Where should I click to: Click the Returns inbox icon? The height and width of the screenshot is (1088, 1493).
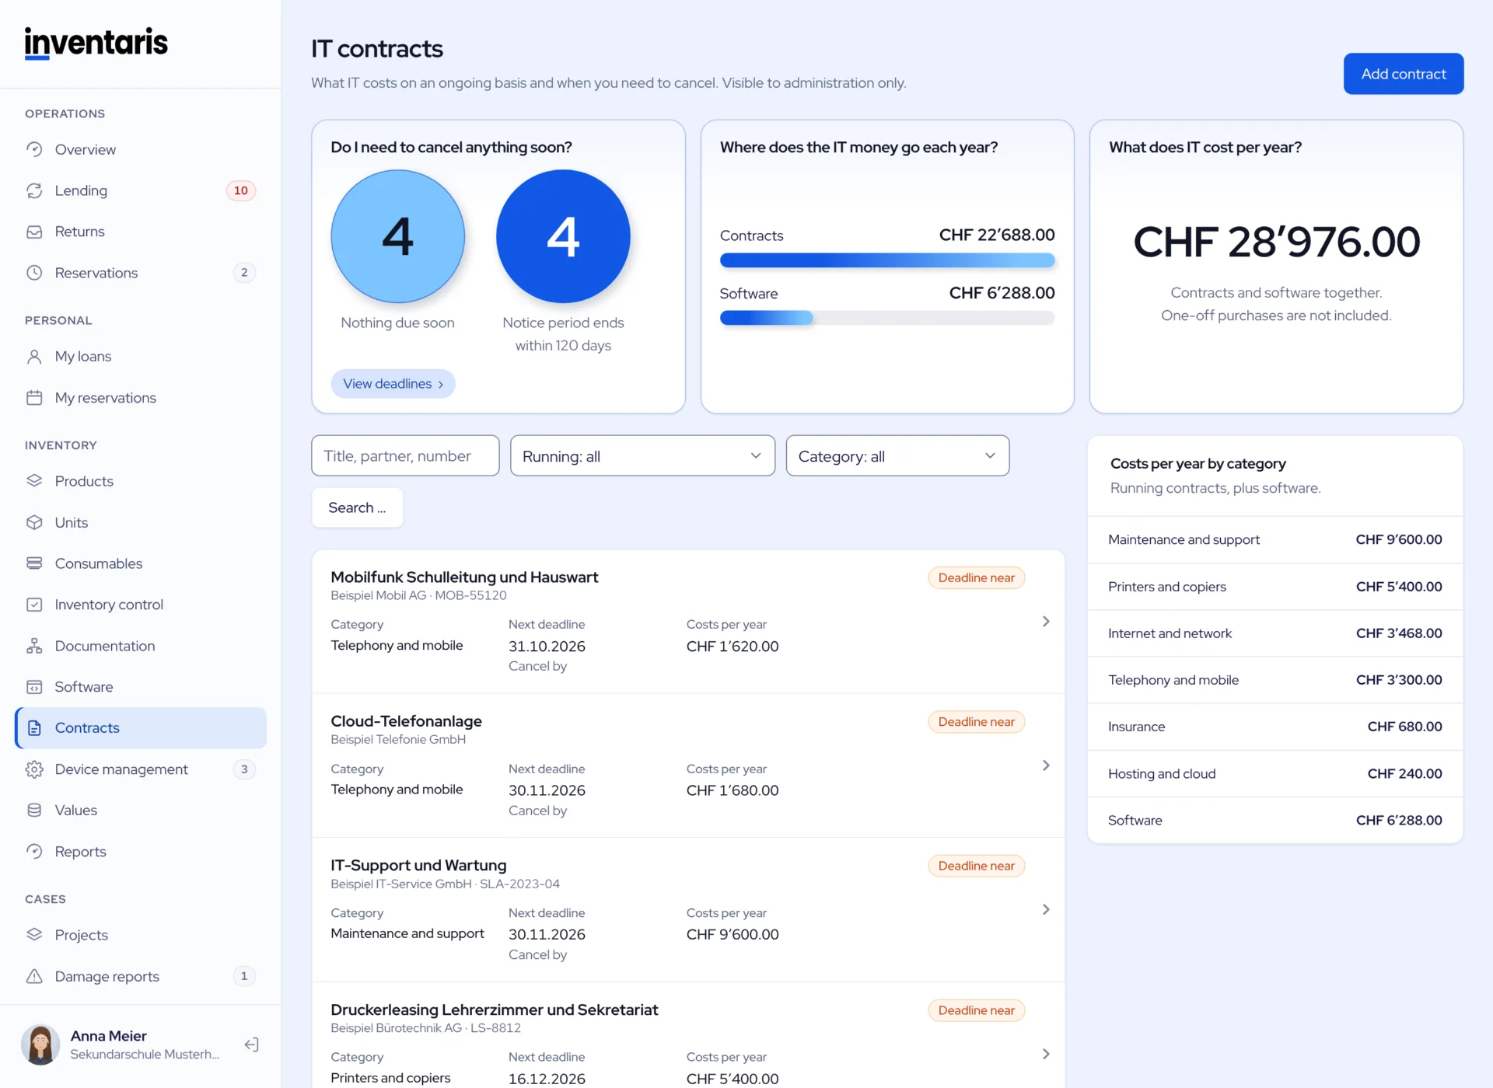[x=34, y=232]
